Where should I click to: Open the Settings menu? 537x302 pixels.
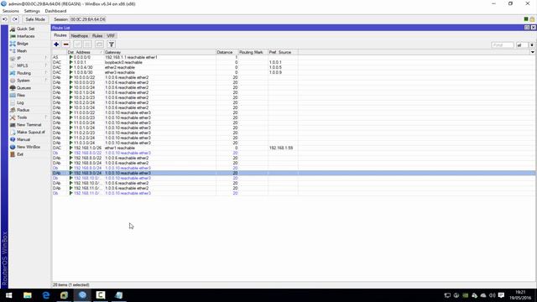[x=32, y=11]
